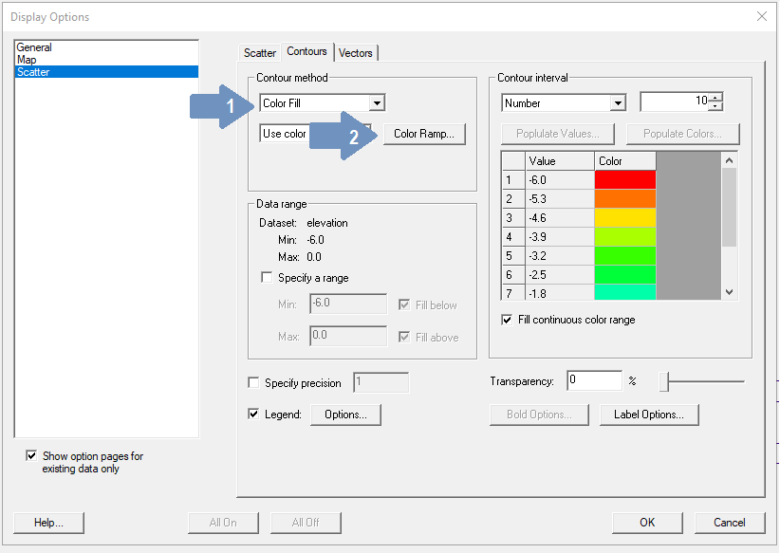Switch to the Contours tab
The width and height of the screenshot is (780, 553).
[x=306, y=51]
